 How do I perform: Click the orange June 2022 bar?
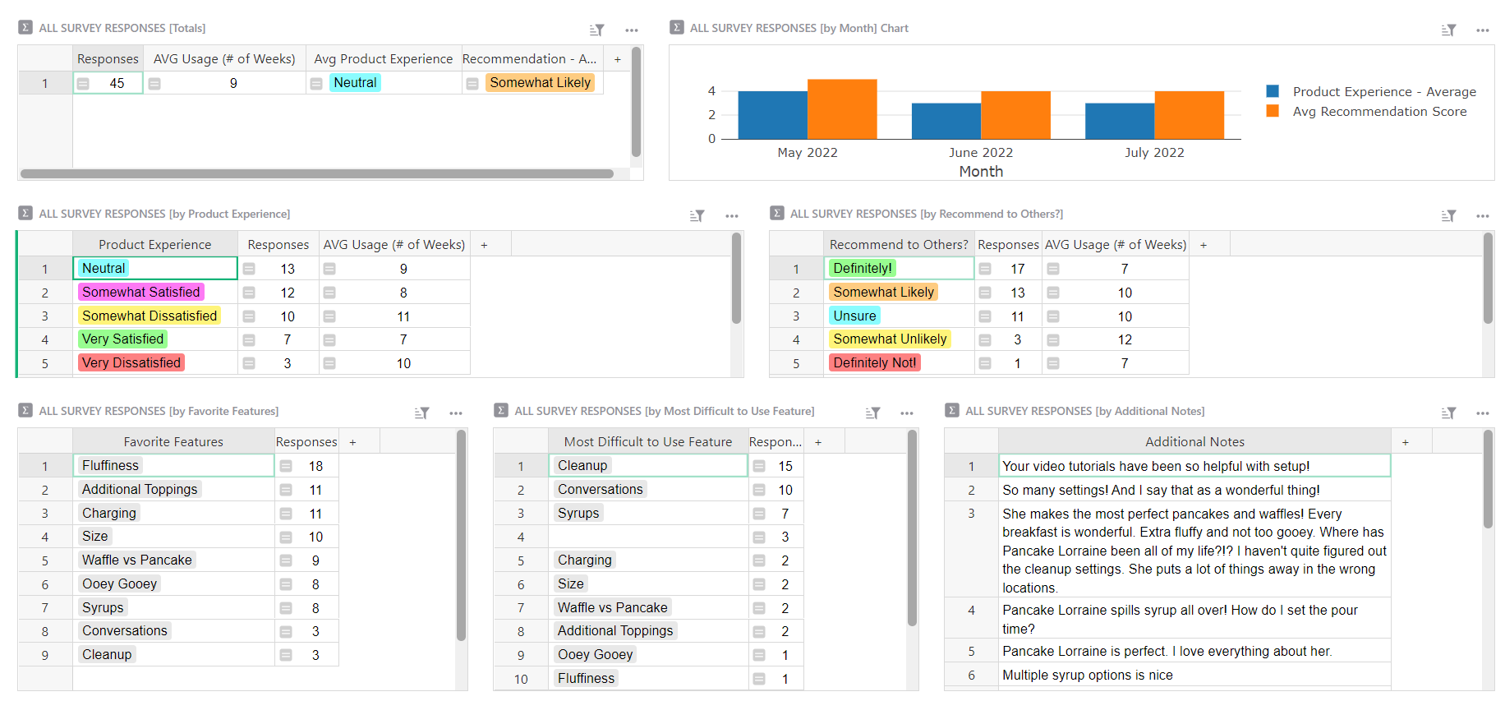click(1015, 115)
